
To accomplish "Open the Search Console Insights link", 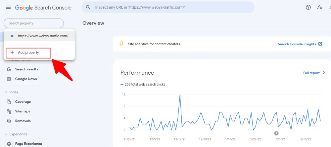I will tap(297, 44).
